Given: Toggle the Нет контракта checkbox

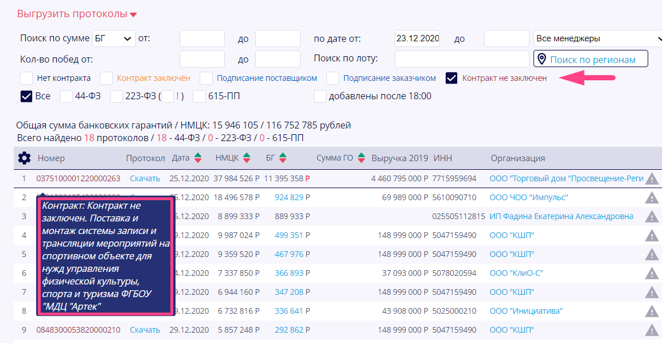Looking at the screenshot, I should [x=26, y=78].
